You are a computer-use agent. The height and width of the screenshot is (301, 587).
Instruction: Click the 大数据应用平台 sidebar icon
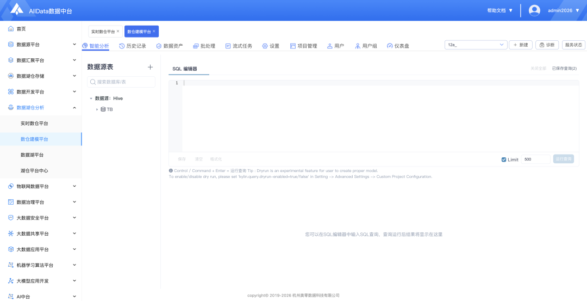pos(11,249)
